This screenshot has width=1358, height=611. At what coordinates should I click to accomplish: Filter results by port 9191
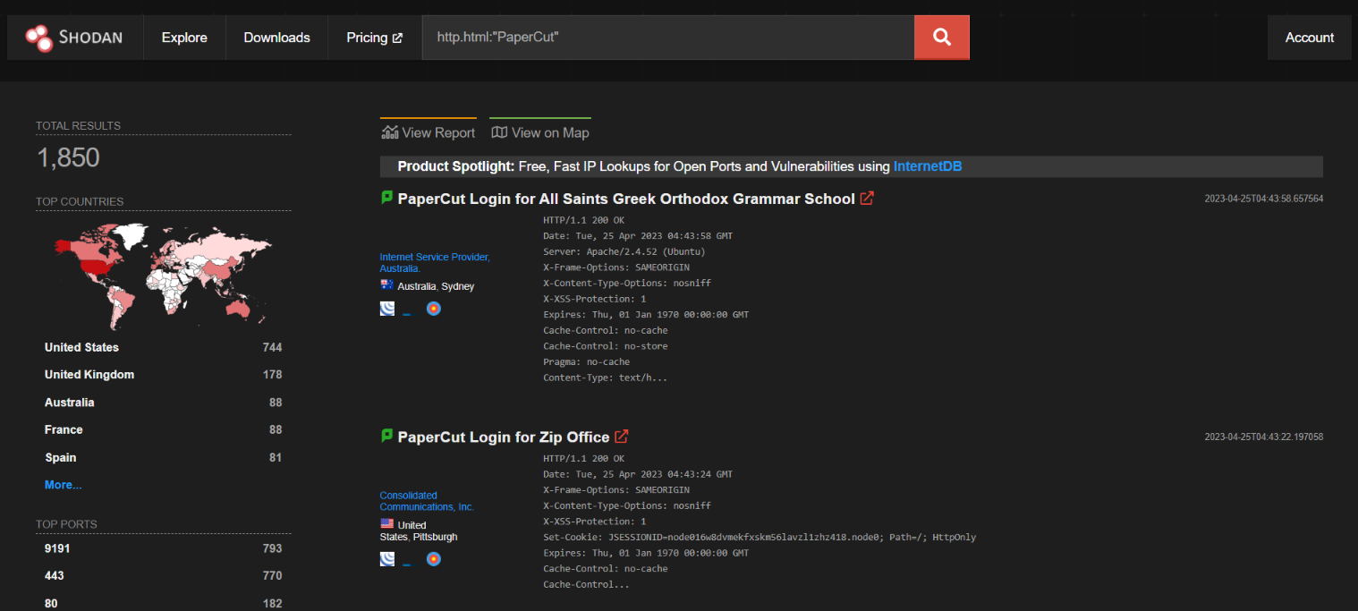coord(163,548)
